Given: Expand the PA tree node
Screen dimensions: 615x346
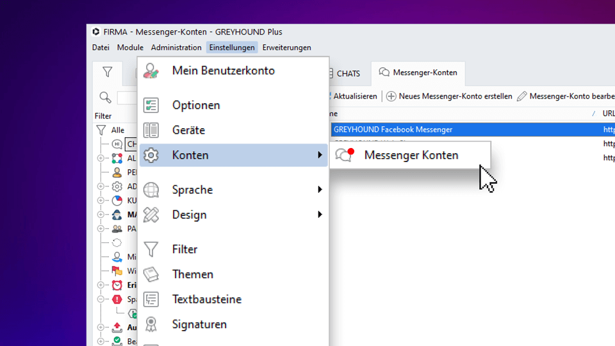Looking at the screenshot, I should coord(101,229).
